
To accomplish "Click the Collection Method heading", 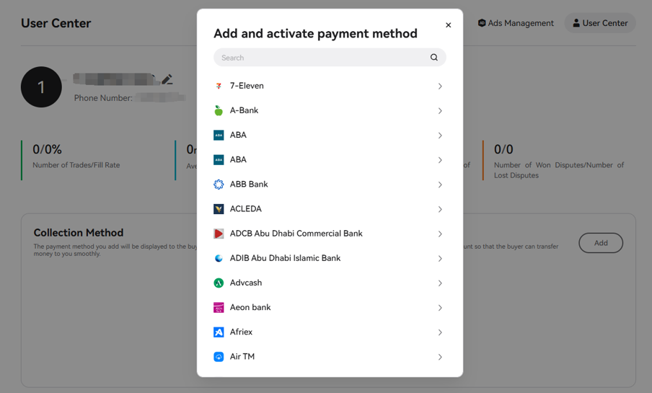I will tap(79, 232).
